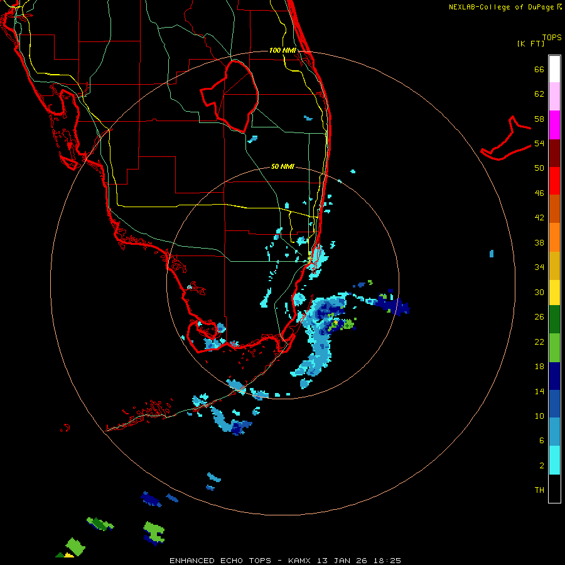The width and height of the screenshot is (565, 565).
Task: Click the NEXLAB-College of DuPage credit text
Action: pyautogui.click(x=501, y=7)
